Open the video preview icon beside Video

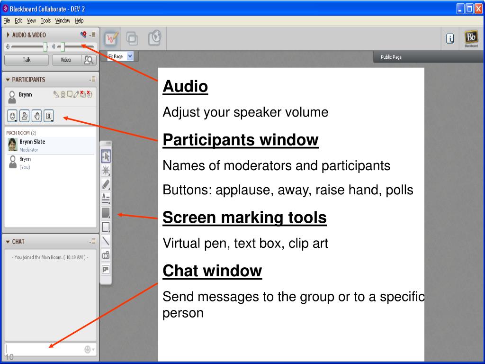pyautogui.click(x=89, y=60)
